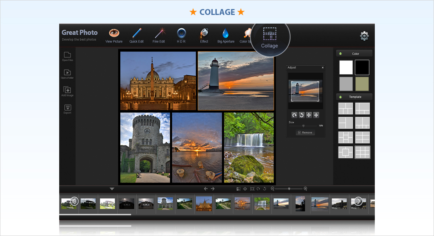Select second-row left template layout
The image size is (434, 236).
(x=346, y=123)
